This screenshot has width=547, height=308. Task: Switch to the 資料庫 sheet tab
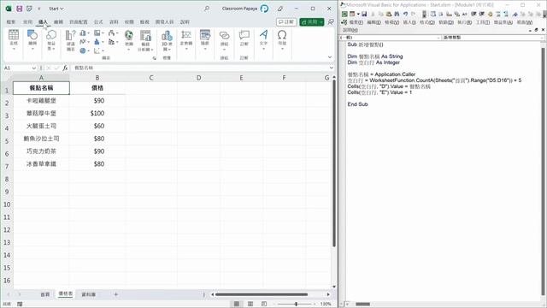88,294
